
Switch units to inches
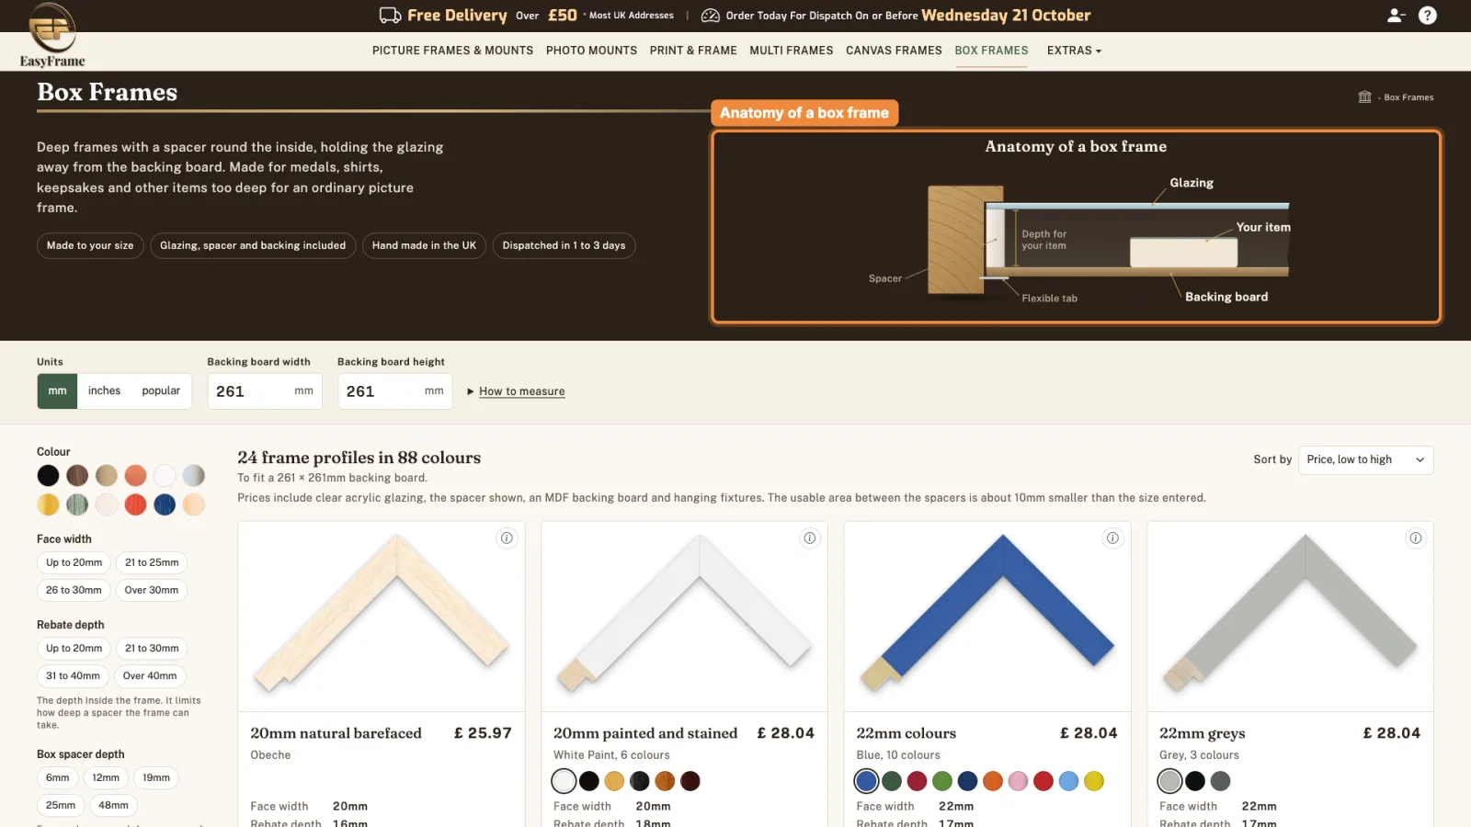pyautogui.click(x=104, y=391)
